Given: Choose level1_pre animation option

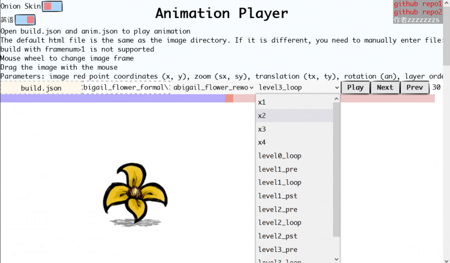Looking at the screenshot, I should [x=295, y=169].
